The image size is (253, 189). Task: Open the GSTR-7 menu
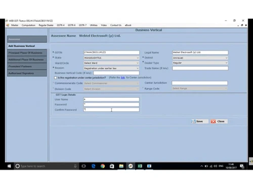tap(82, 25)
